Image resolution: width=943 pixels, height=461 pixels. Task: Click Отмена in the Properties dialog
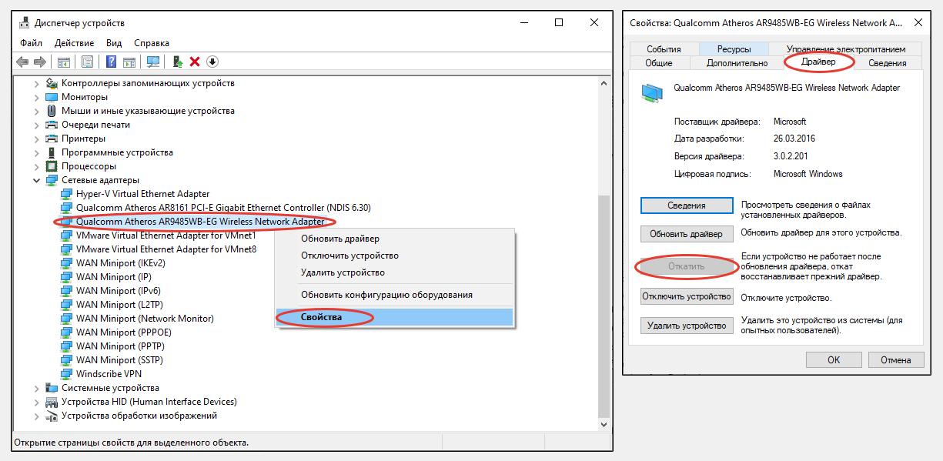coord(895,359)
